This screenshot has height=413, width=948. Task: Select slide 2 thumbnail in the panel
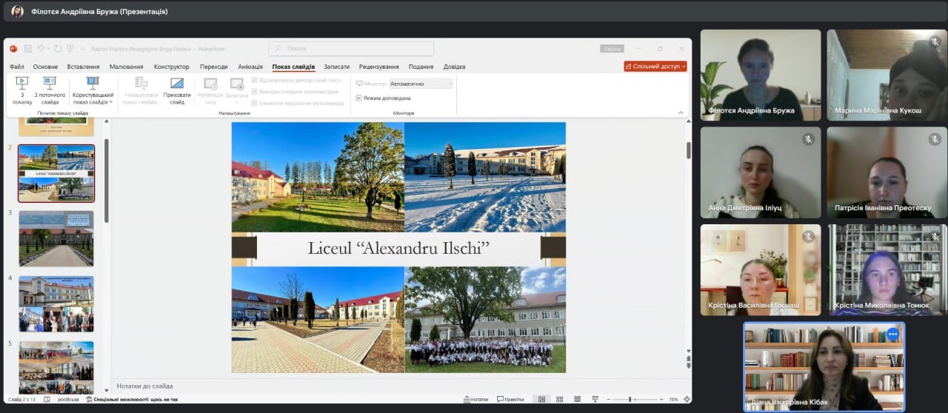click(56, 173)
